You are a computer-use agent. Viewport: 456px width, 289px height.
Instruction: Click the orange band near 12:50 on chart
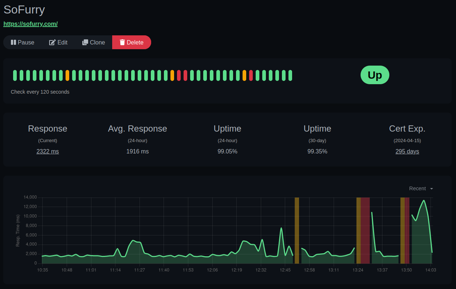297,230
